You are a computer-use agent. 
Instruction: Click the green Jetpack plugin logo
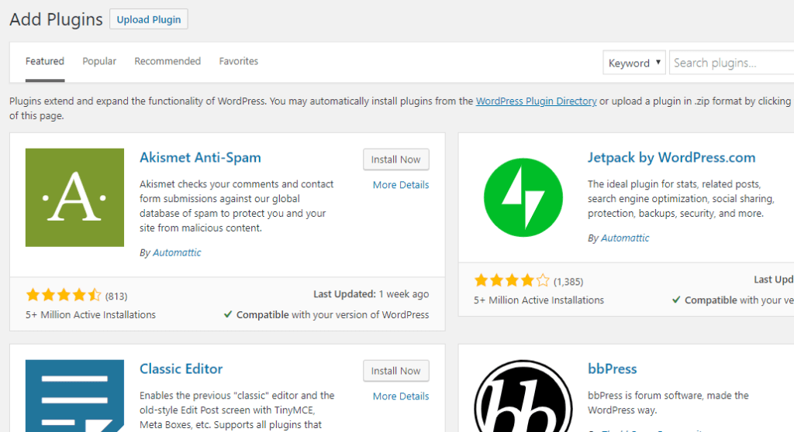[x=523, y=197]
